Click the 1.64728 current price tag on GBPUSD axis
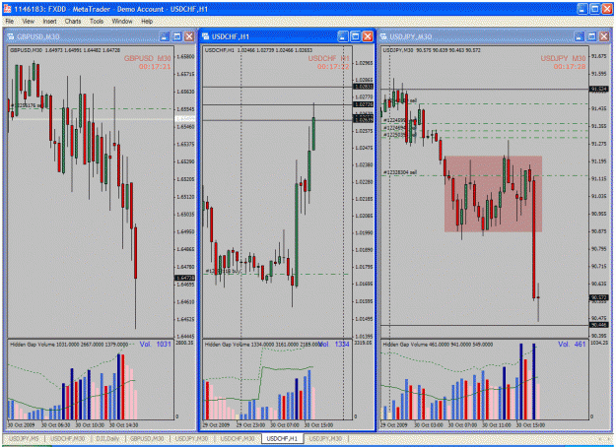Image resolution: width=616 pixels, height=447 pixels. tap(184, 278)
